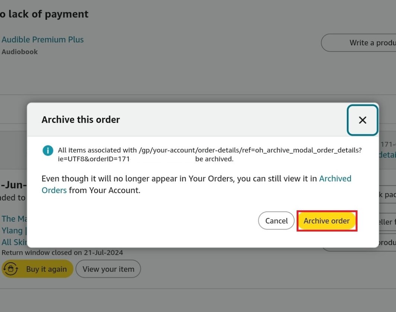Click the Archive this order modal title
This screenshot has width=396, height=312.
click(80, 120)
